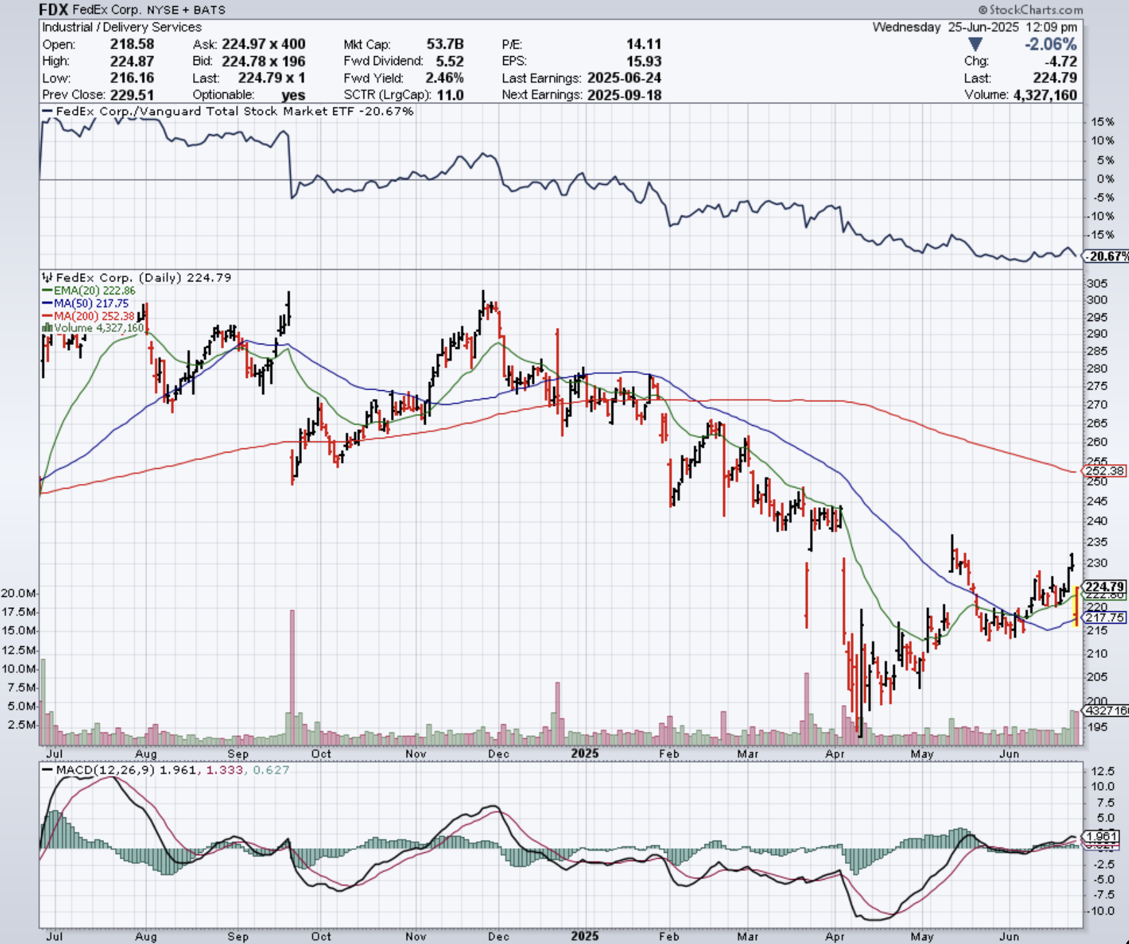This screenshot has height=944, width=1129.
Task: Click the Bid quote 224.78 x 196
Action: (264, 62)
